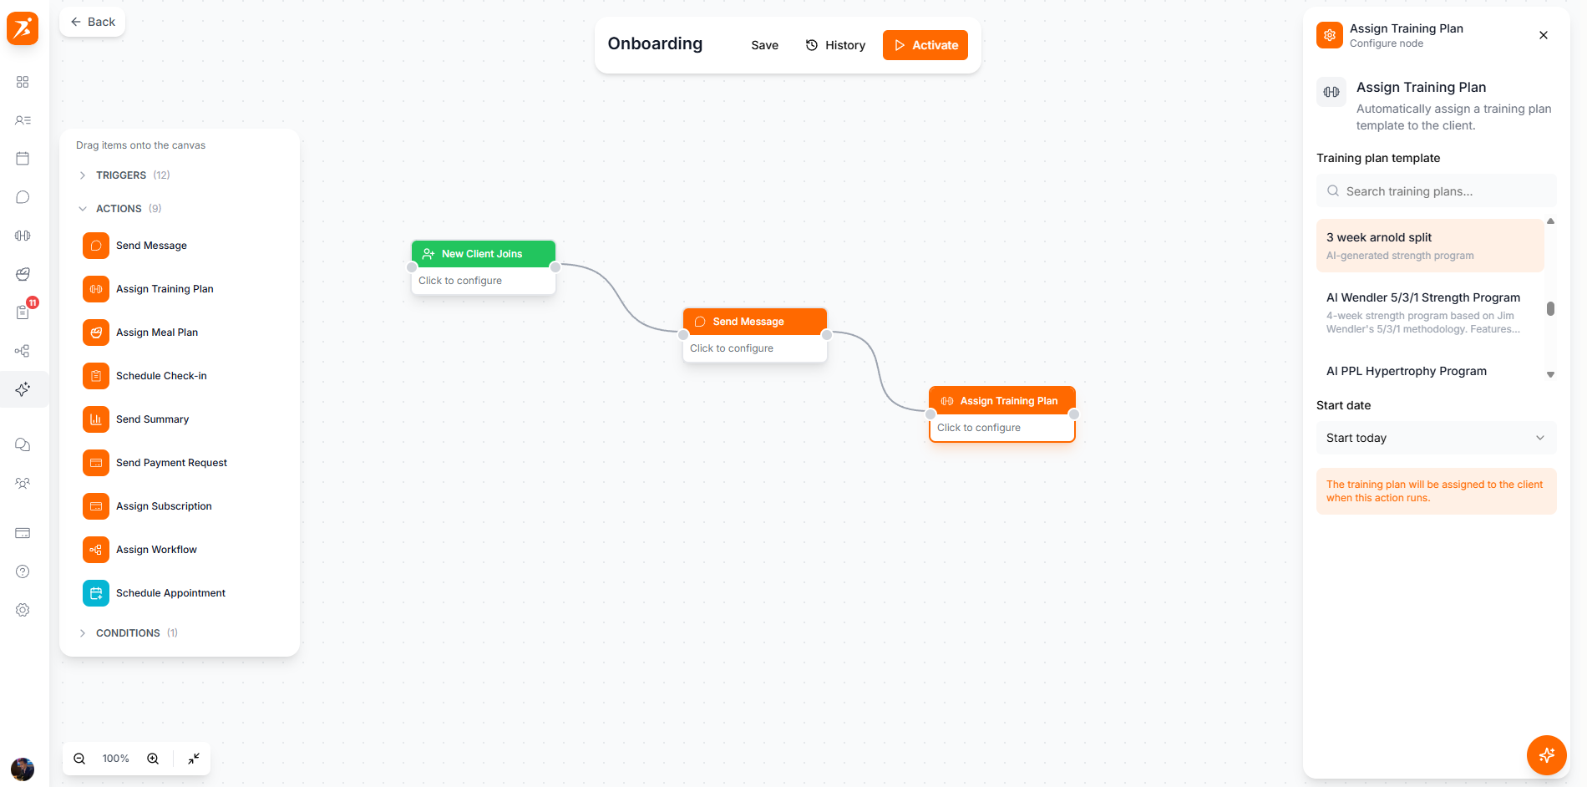Open the dumbbell Workouts icon

pyautogui.click(x=23, y=235)
